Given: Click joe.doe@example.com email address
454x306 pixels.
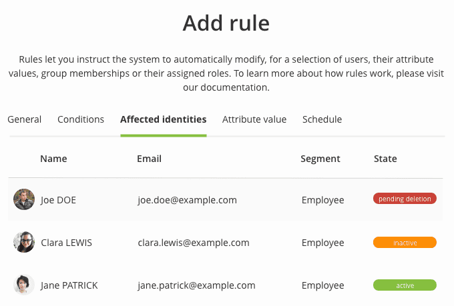Looking at the screenshot, I should pos(187,199).
